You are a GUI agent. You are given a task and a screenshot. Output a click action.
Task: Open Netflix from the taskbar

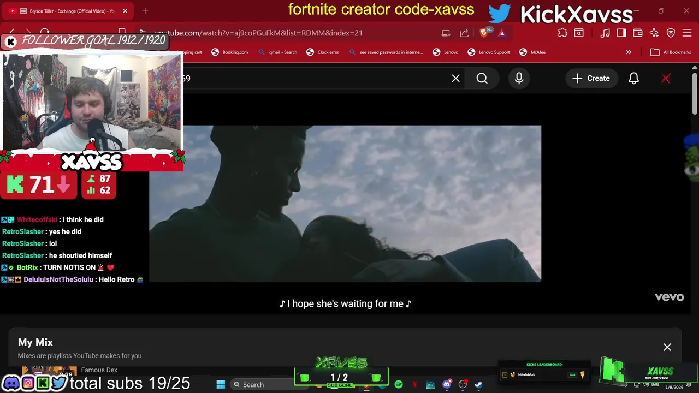tap(414, 385)
